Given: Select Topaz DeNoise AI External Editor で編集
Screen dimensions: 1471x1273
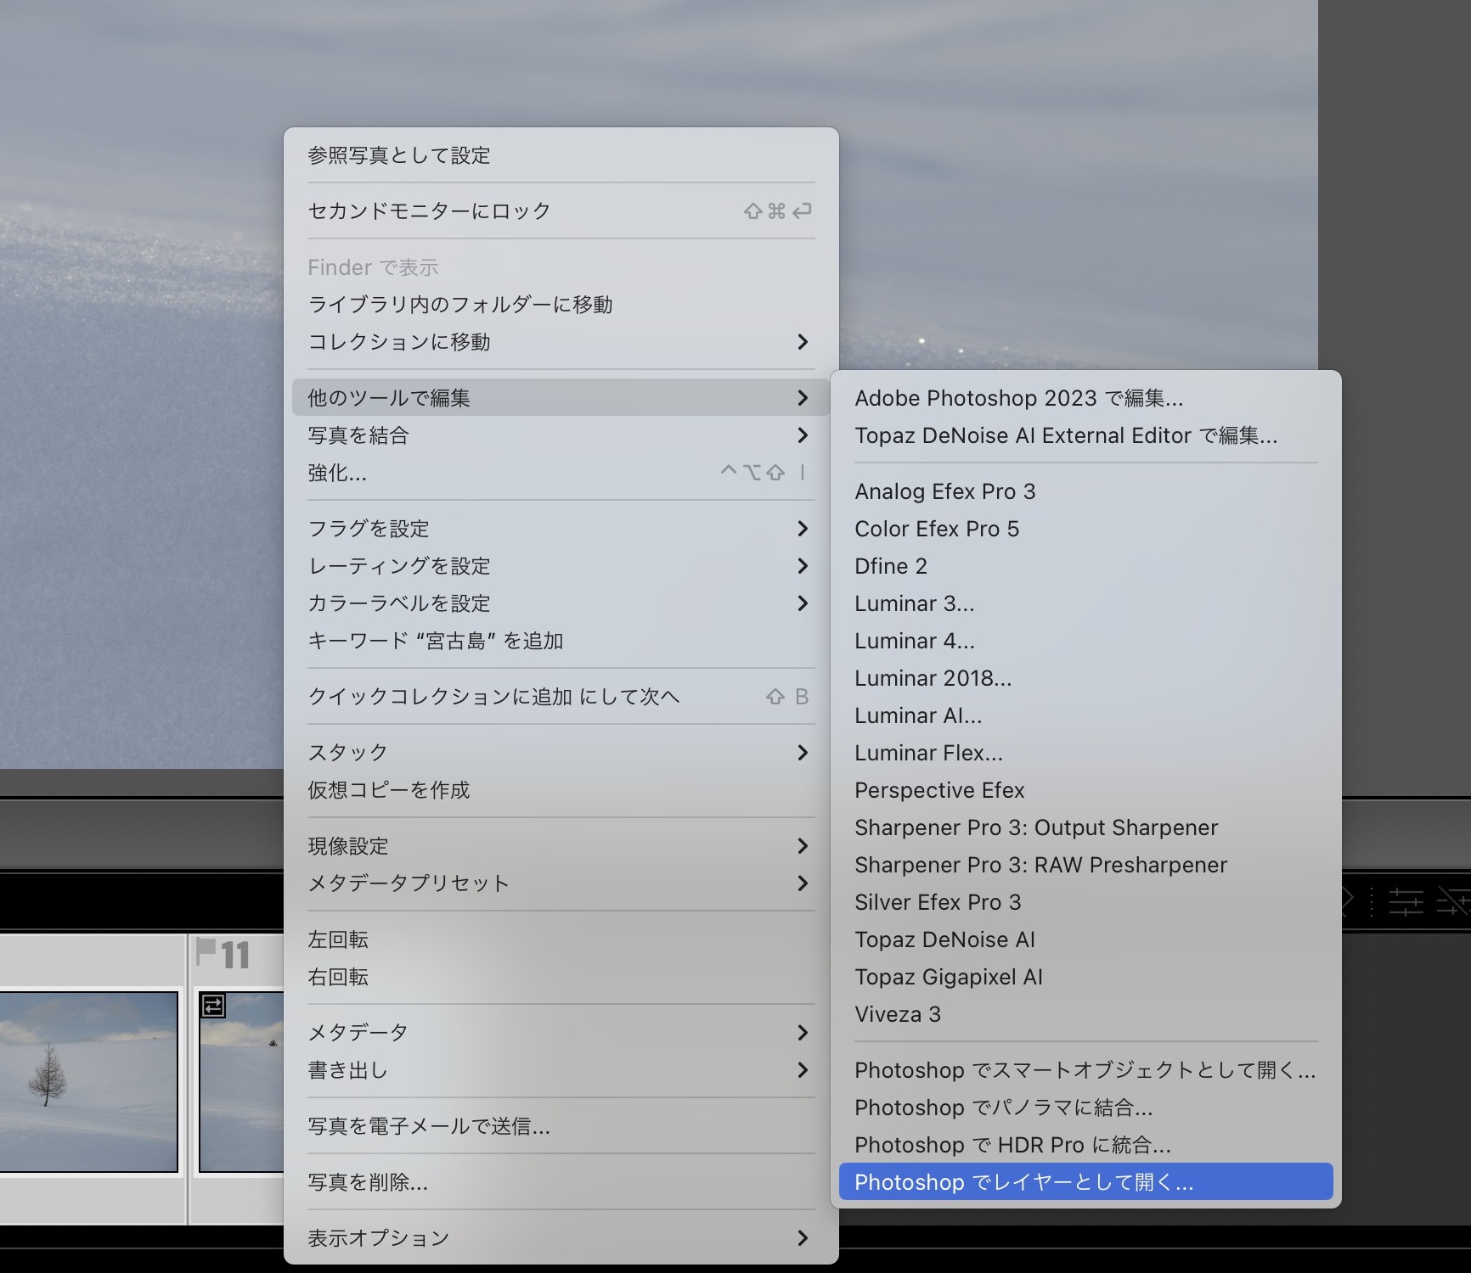Looking at the screenshot, I should point(1065,435).
